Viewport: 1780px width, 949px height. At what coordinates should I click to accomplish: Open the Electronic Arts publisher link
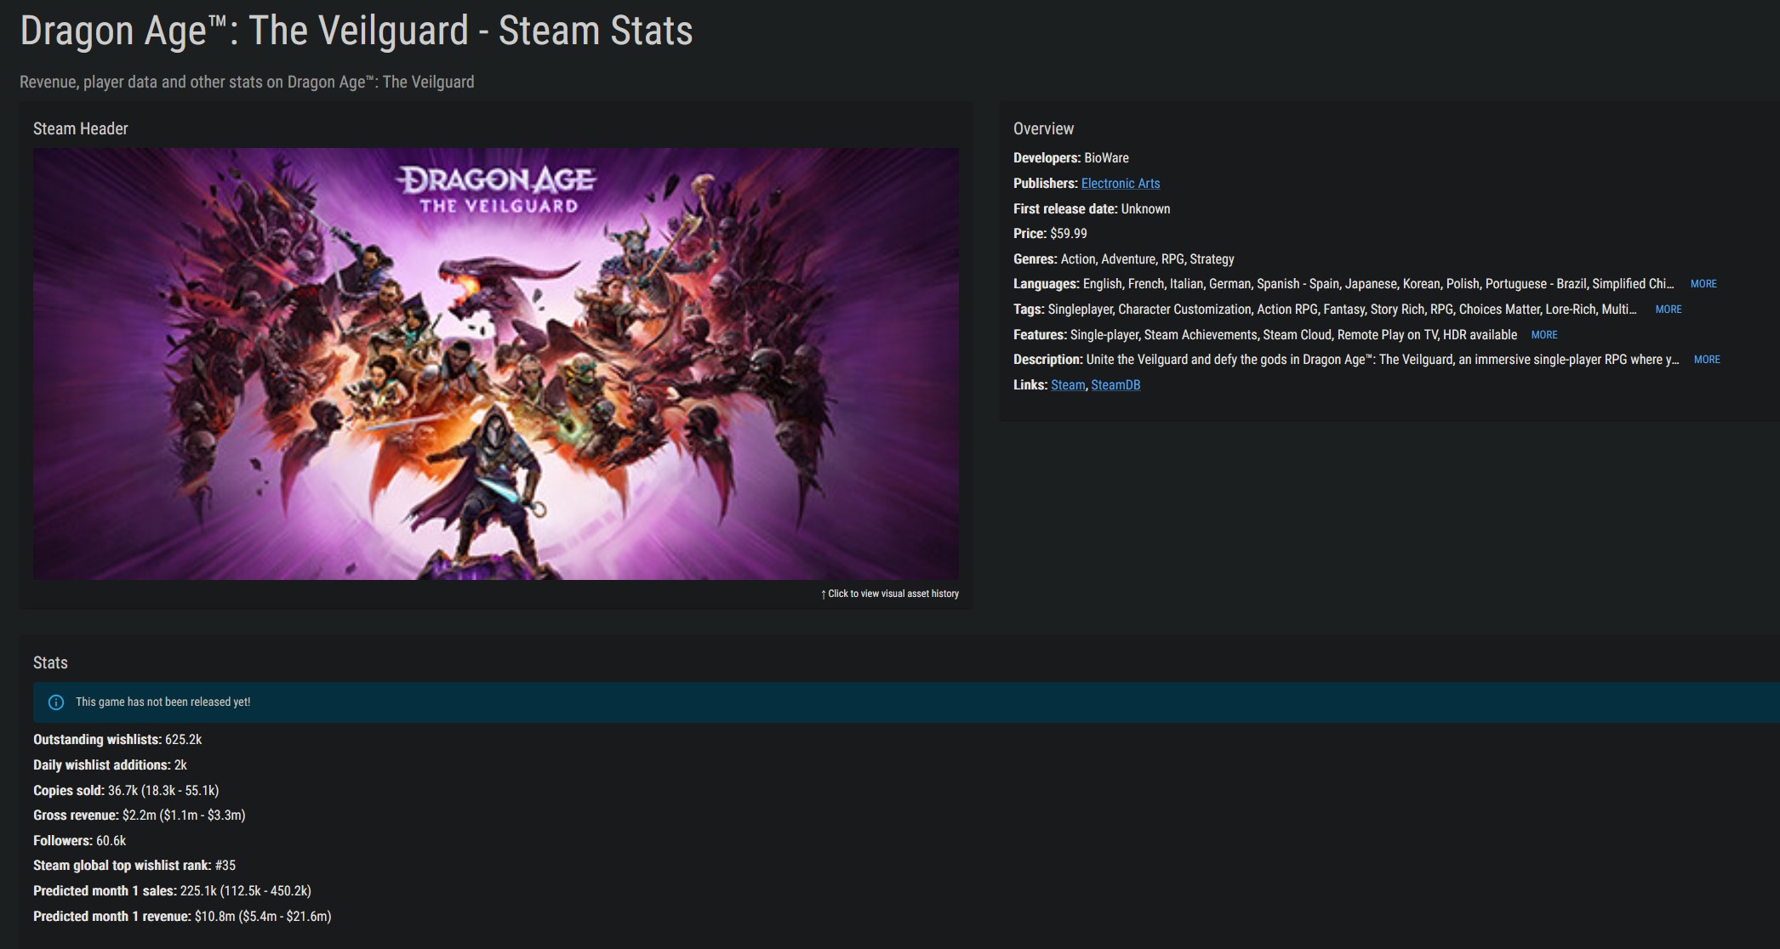pyautogui.click(x=1120, y=183)
